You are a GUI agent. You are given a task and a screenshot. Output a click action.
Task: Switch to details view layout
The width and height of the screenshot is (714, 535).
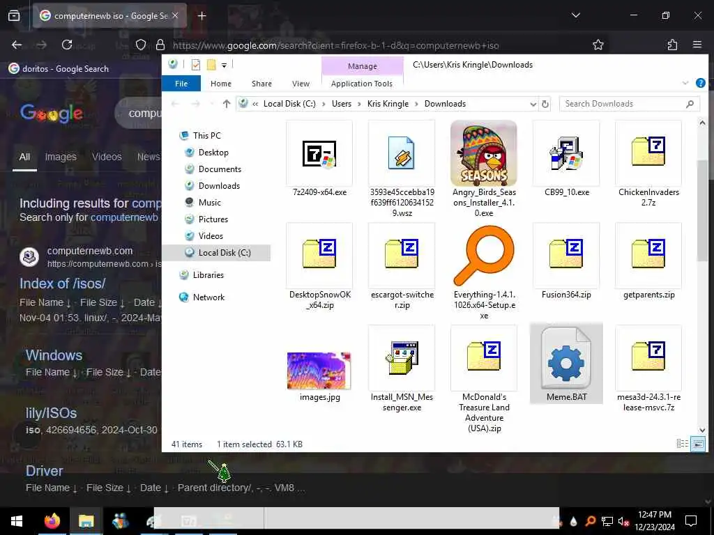tap(682, 444)
